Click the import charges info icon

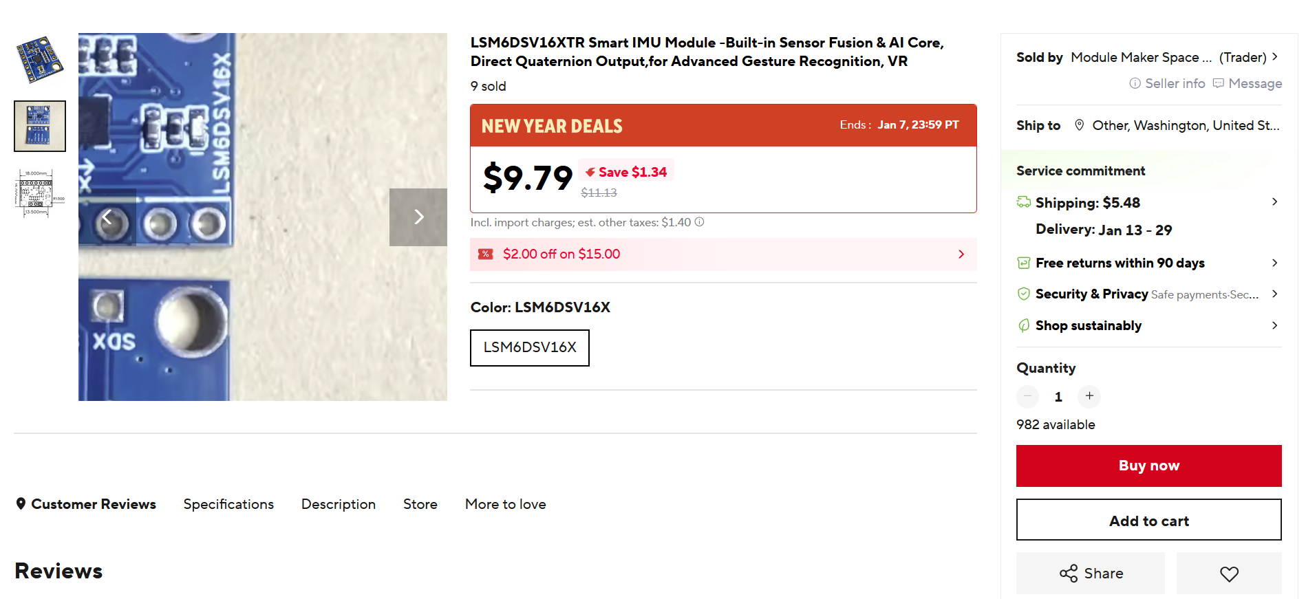click(699, 222)
